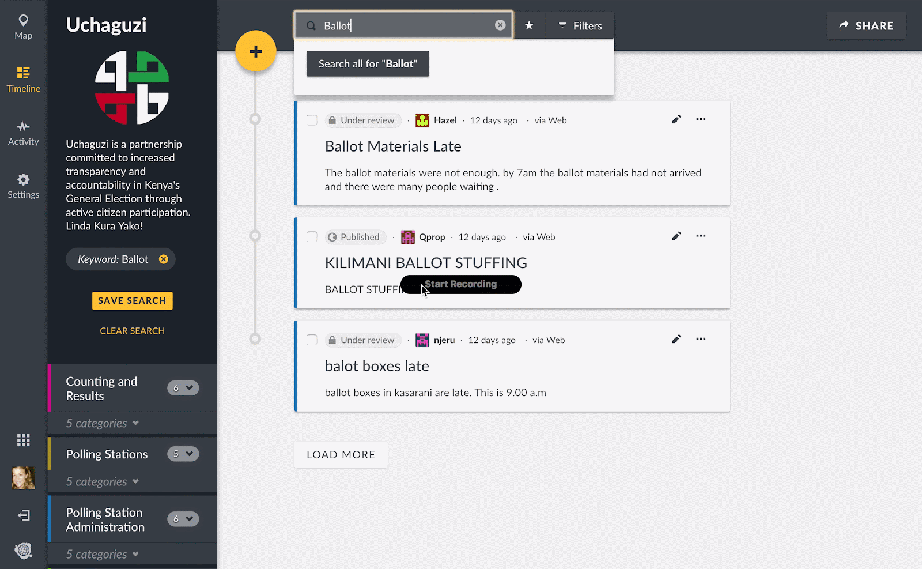Viewport: 922px width, 569px height.
Task: Click Search all for "Ballot"
Action: tap(368, 64)
